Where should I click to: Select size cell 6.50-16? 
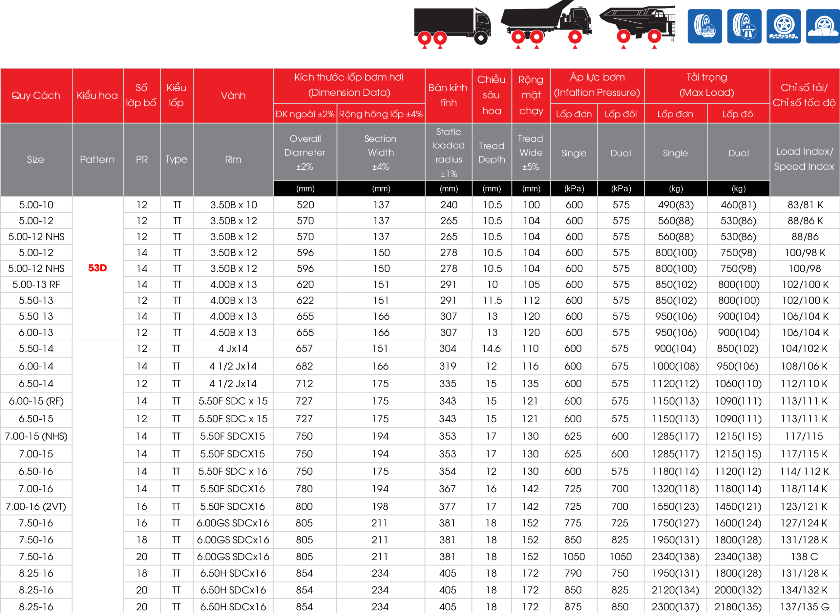36,471
